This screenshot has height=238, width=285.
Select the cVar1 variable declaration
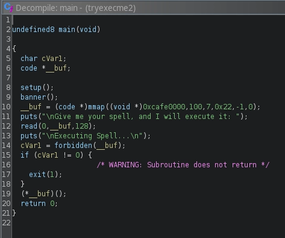(52, 59)
